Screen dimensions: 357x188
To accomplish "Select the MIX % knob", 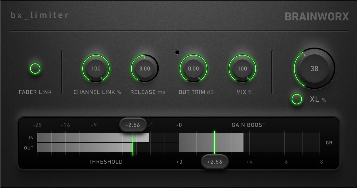I will point(242,69).
